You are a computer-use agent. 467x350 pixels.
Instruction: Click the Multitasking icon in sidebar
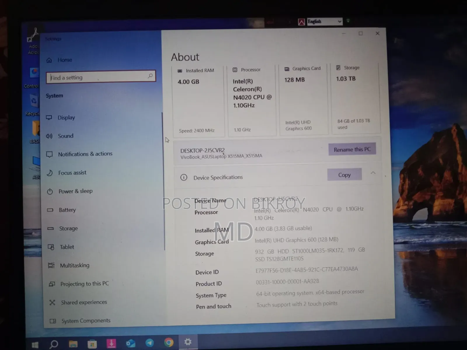click(51, 265)
